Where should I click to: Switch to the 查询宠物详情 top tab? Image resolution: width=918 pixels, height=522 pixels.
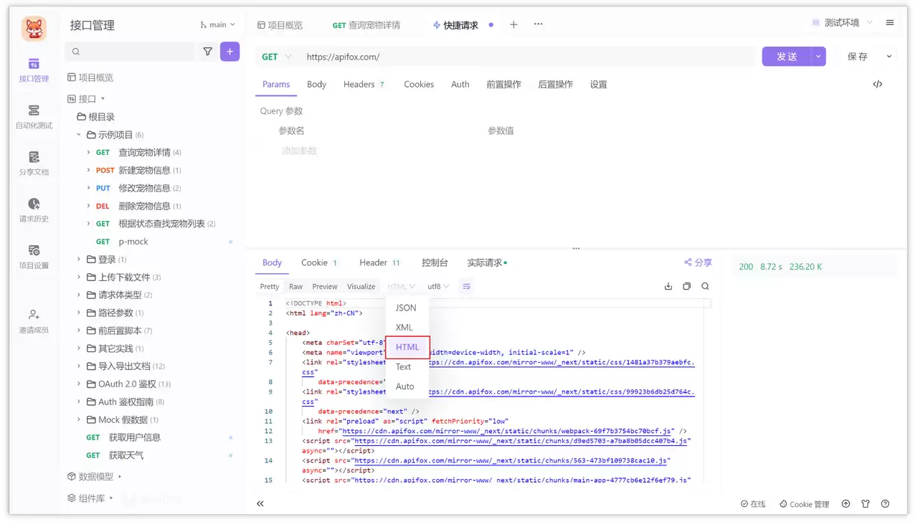pos(366,24)
